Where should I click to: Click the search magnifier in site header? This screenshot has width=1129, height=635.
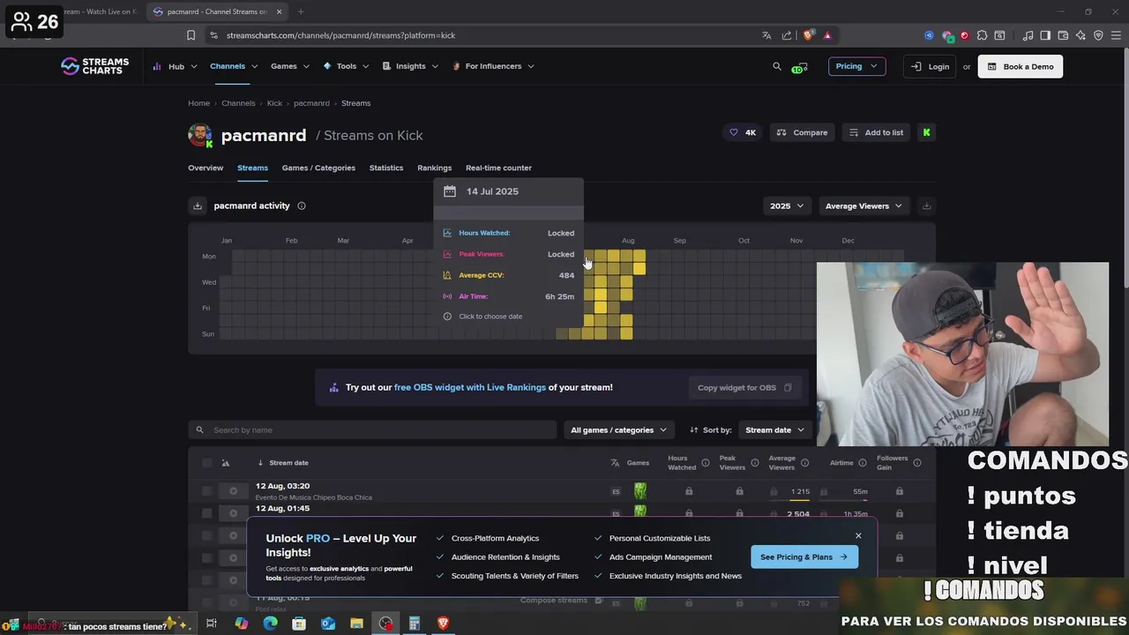pos(777,66)
